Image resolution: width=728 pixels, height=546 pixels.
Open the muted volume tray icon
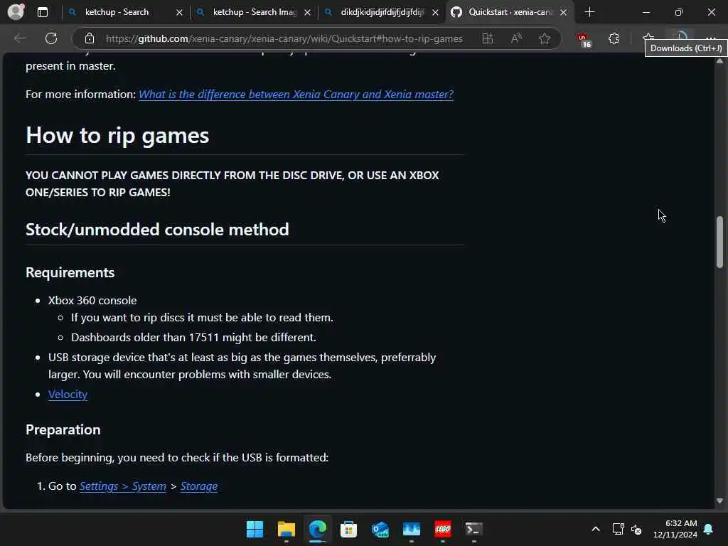point(636,529)
